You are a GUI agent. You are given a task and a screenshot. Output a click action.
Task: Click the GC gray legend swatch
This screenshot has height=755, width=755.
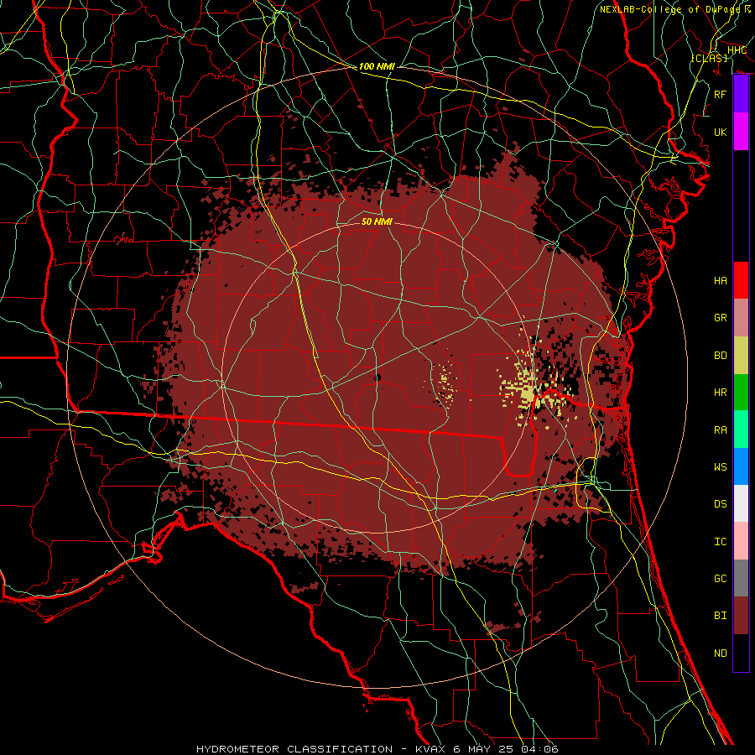[x=741, y=578]
